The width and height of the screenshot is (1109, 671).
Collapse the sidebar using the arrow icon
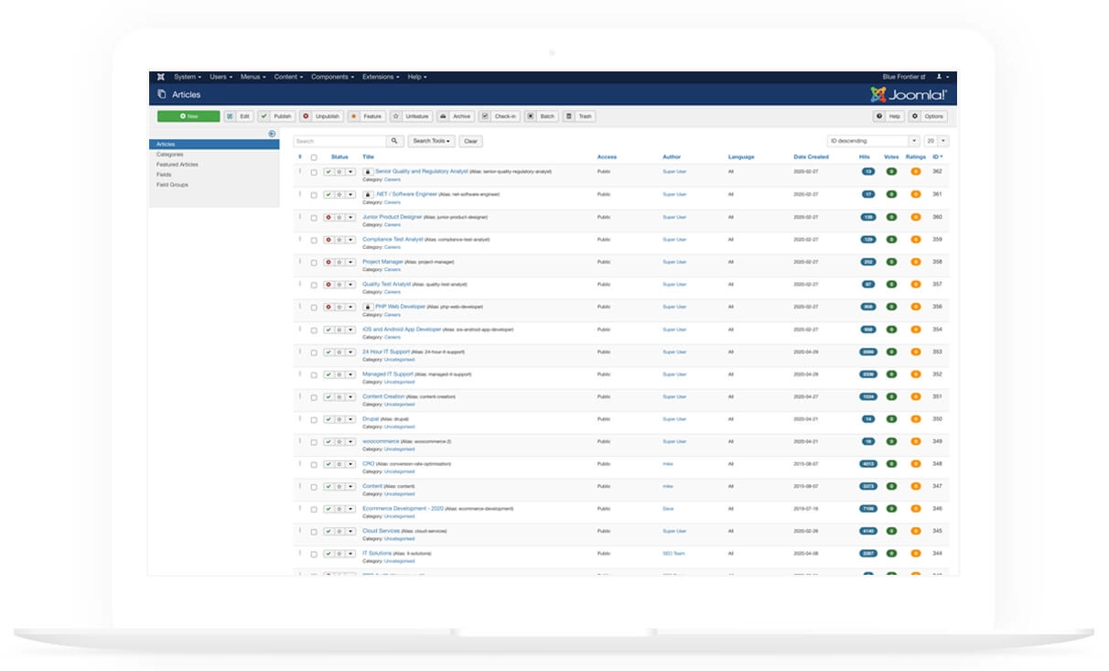point(272,134)
